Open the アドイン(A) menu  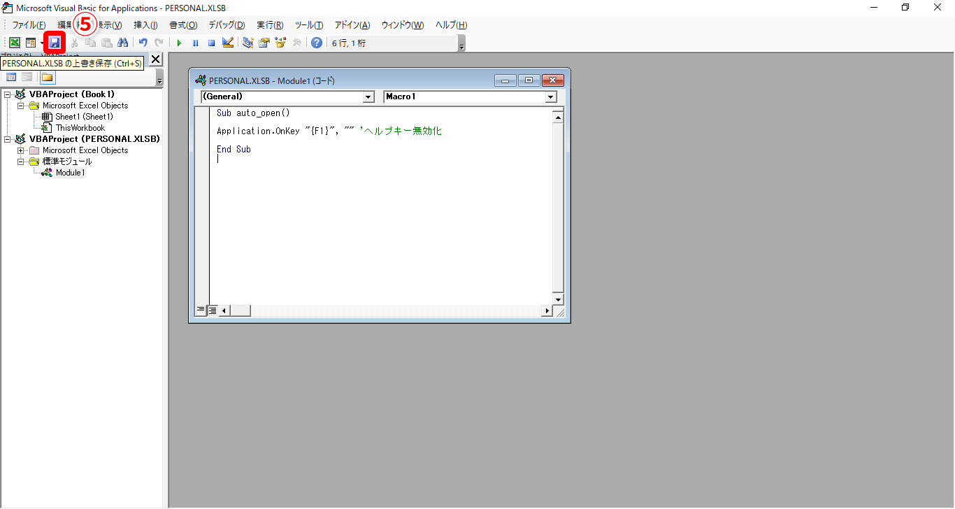(x=352, y=25)
